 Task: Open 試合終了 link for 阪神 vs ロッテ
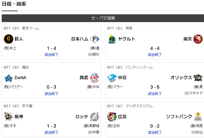pyautogui.click(x=52, y=133)
